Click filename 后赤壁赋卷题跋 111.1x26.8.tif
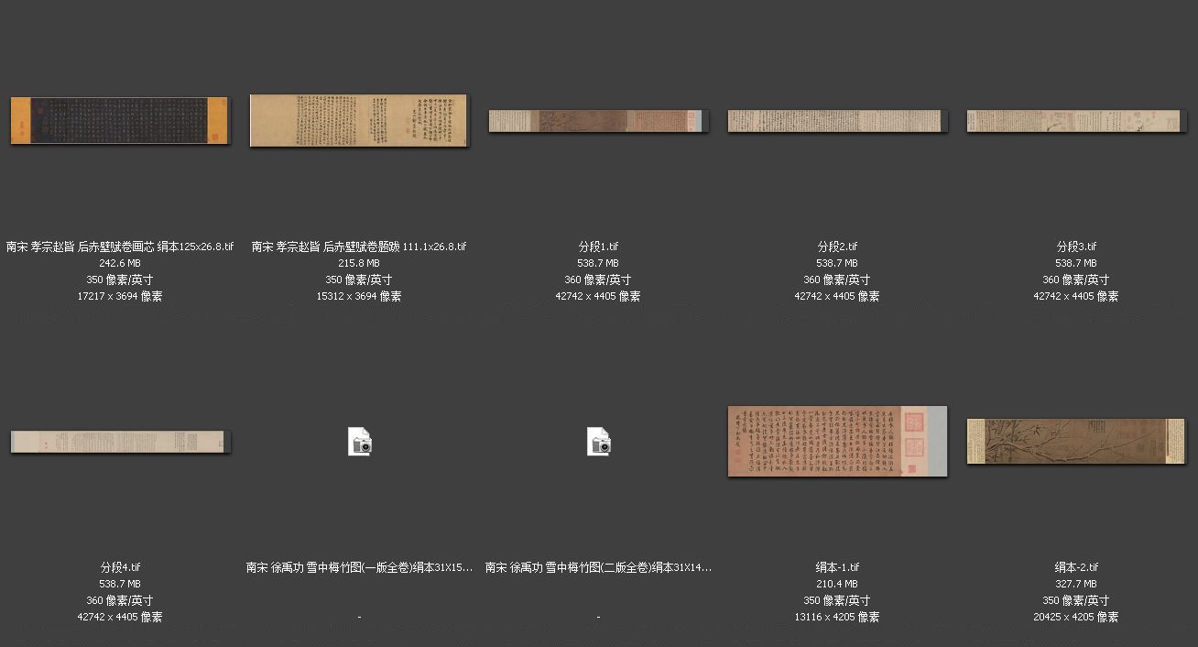 (x=359, y=247)
